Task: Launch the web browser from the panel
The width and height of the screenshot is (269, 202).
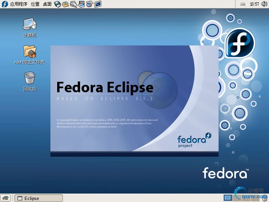Action: pos(57,4)
